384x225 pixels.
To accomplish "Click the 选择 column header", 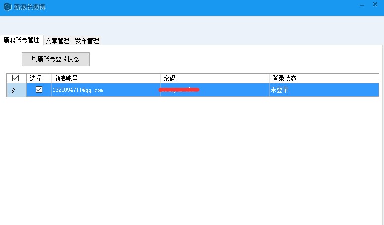I will click(39, 78).
